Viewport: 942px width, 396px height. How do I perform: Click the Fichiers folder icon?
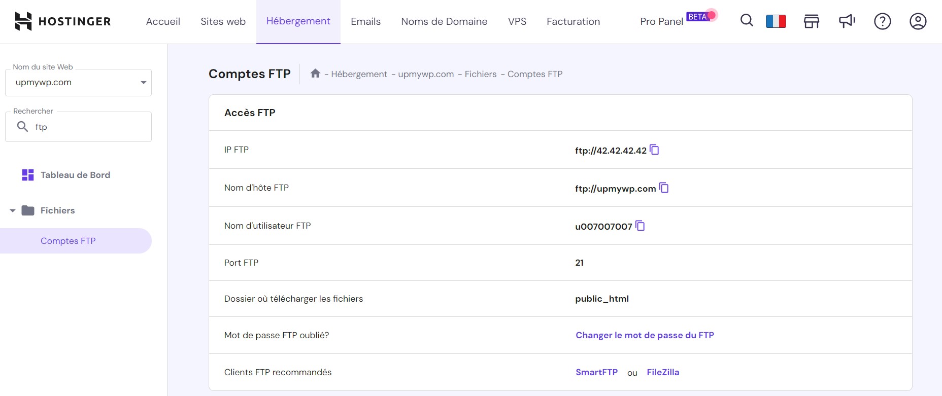pyautogui.click(x=28, y=210)
